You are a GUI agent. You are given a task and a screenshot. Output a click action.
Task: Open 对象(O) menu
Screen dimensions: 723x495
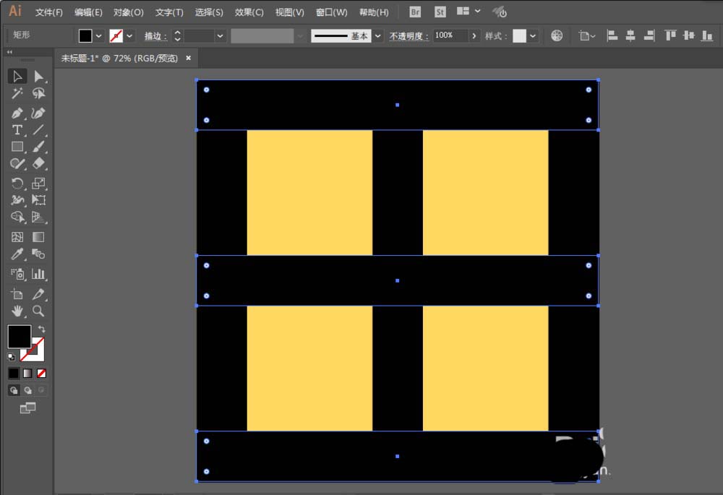pos(129,12)
